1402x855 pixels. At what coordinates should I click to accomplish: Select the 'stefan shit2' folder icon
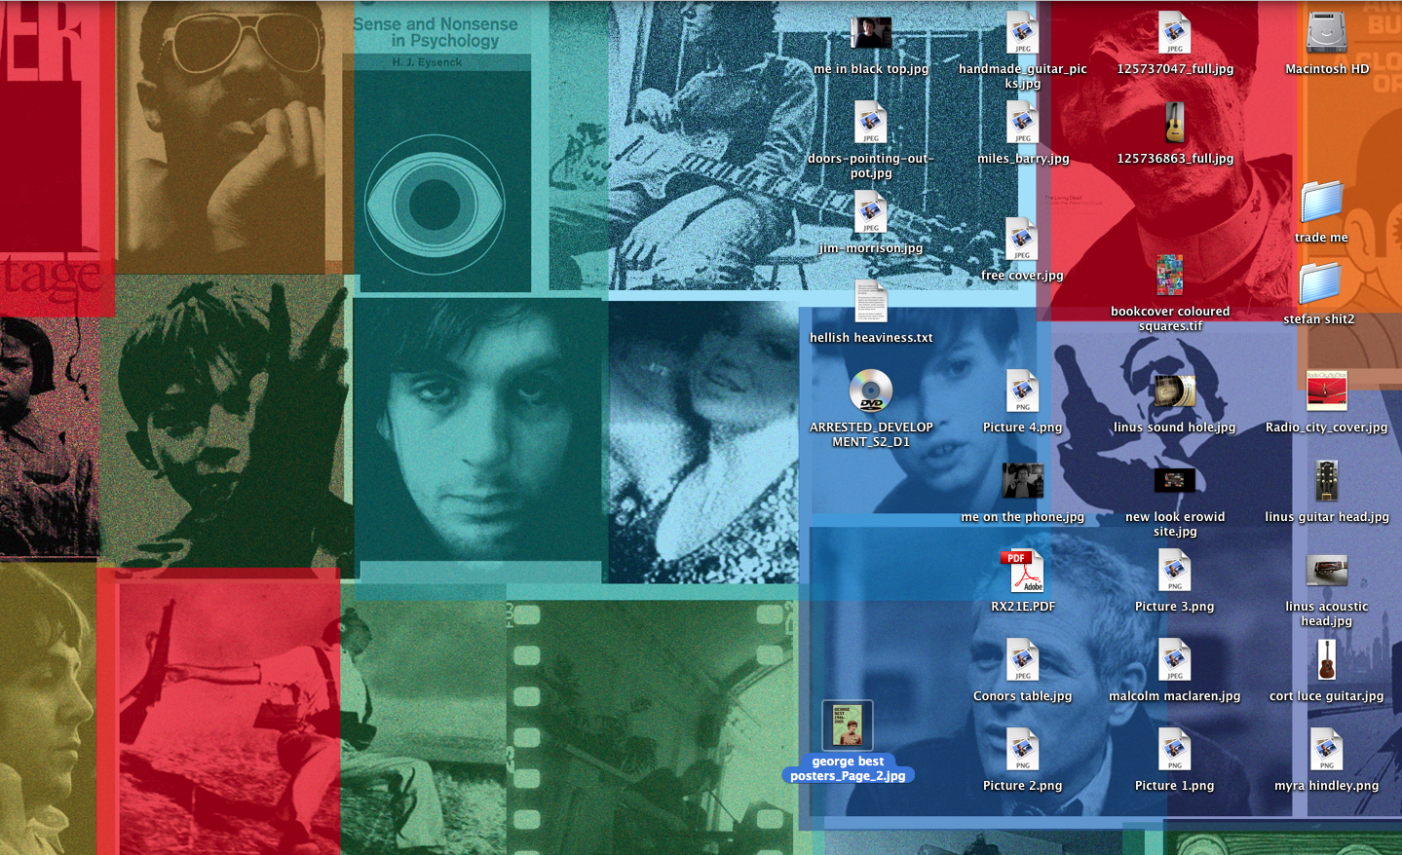coord(1321,282)
